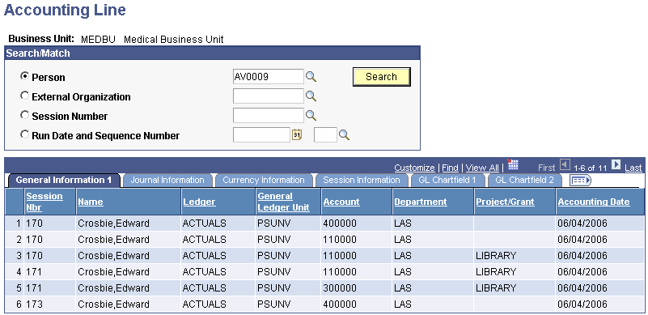648x315 pixels.
Task: Sort by Project/Grant column header
Action: 505,202
